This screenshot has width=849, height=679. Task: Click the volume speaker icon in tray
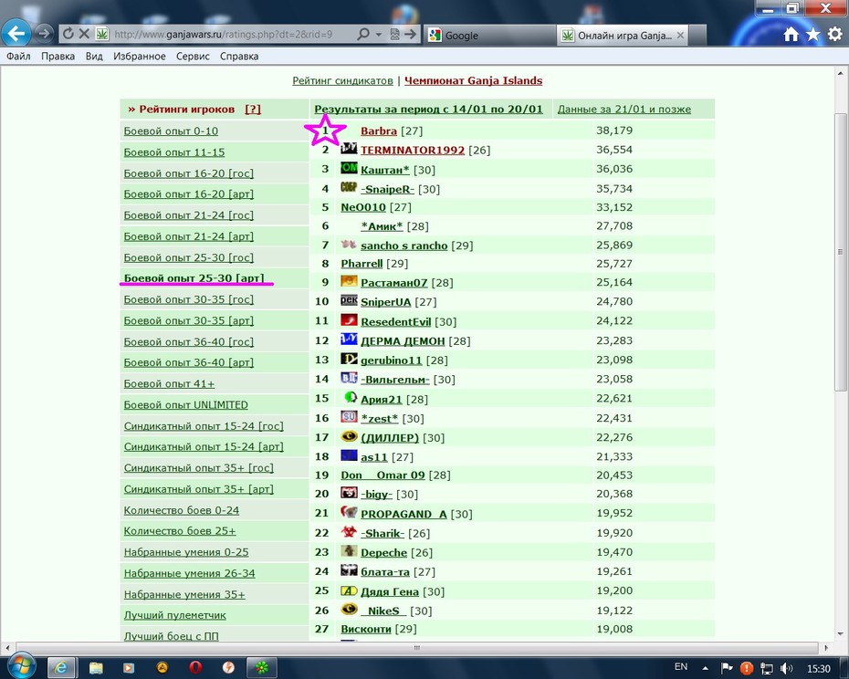coord(786,668)
